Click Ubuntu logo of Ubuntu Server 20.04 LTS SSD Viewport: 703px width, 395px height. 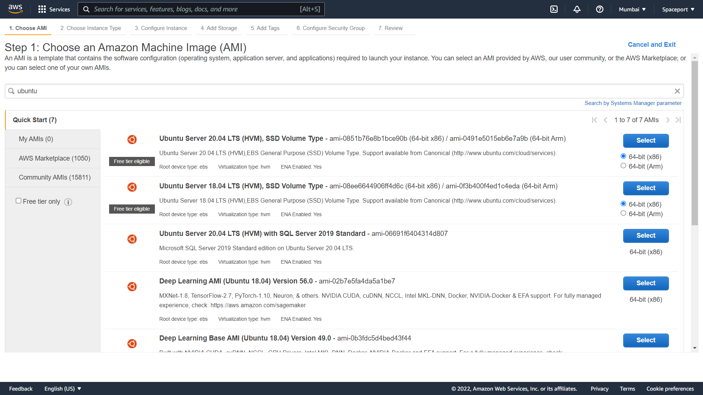pyautogui.click(x=132, y=139)
